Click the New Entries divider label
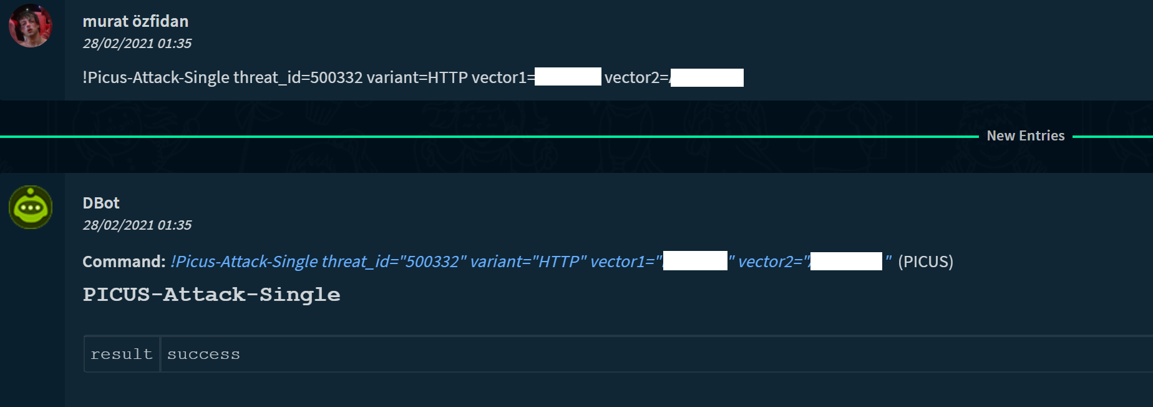This screenshot has width=1153, height=407. 1025,136
